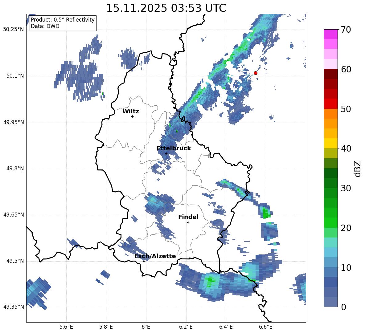This screenshot has width=365, height=333.
Task: Click the 50 colorbar tick value
Action: (346, 109)
